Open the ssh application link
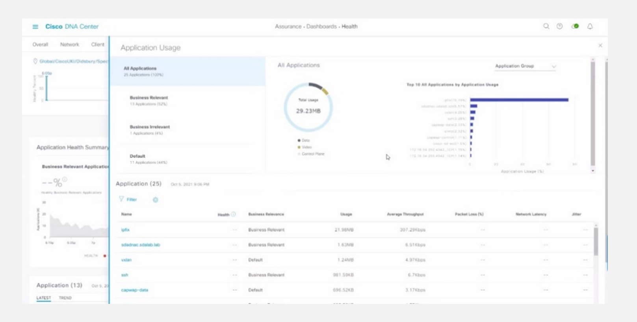637x322 pixels. coord(124,275)
